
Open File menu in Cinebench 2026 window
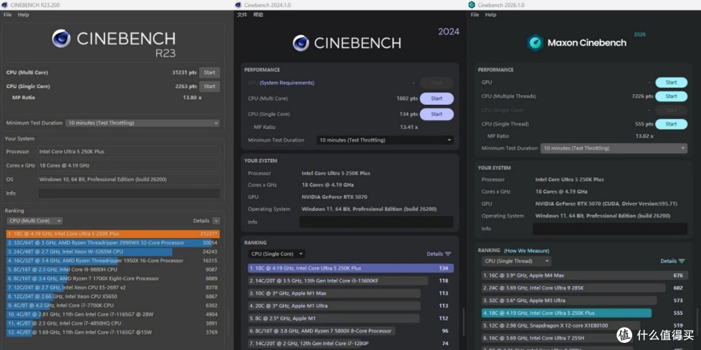474,15
